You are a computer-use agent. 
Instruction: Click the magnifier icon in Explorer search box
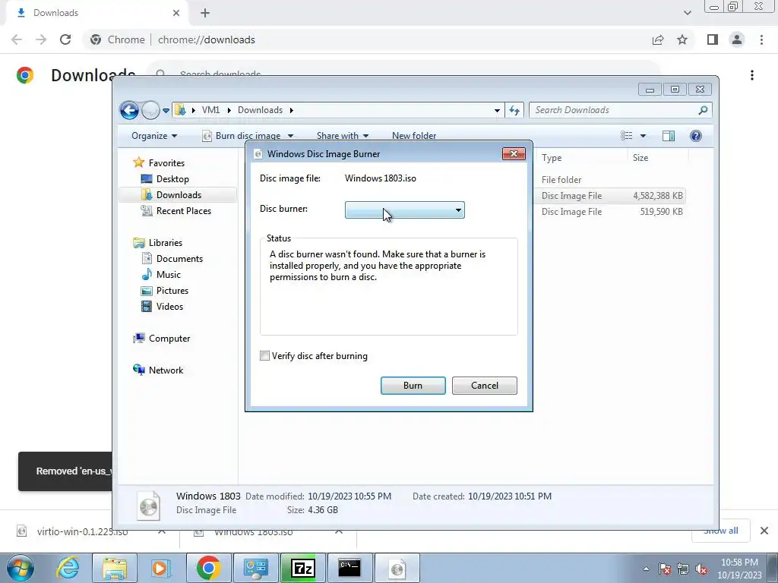(x=703, y=110)
